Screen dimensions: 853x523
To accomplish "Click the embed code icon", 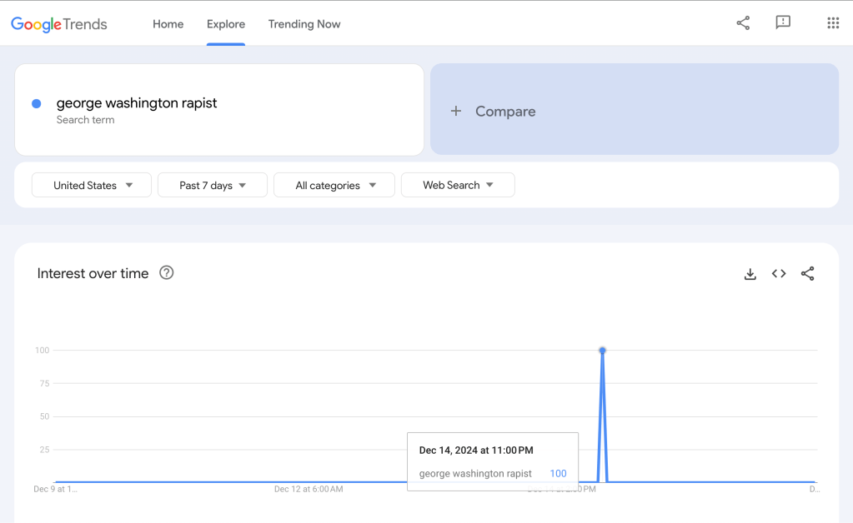I will click(779, 274).
